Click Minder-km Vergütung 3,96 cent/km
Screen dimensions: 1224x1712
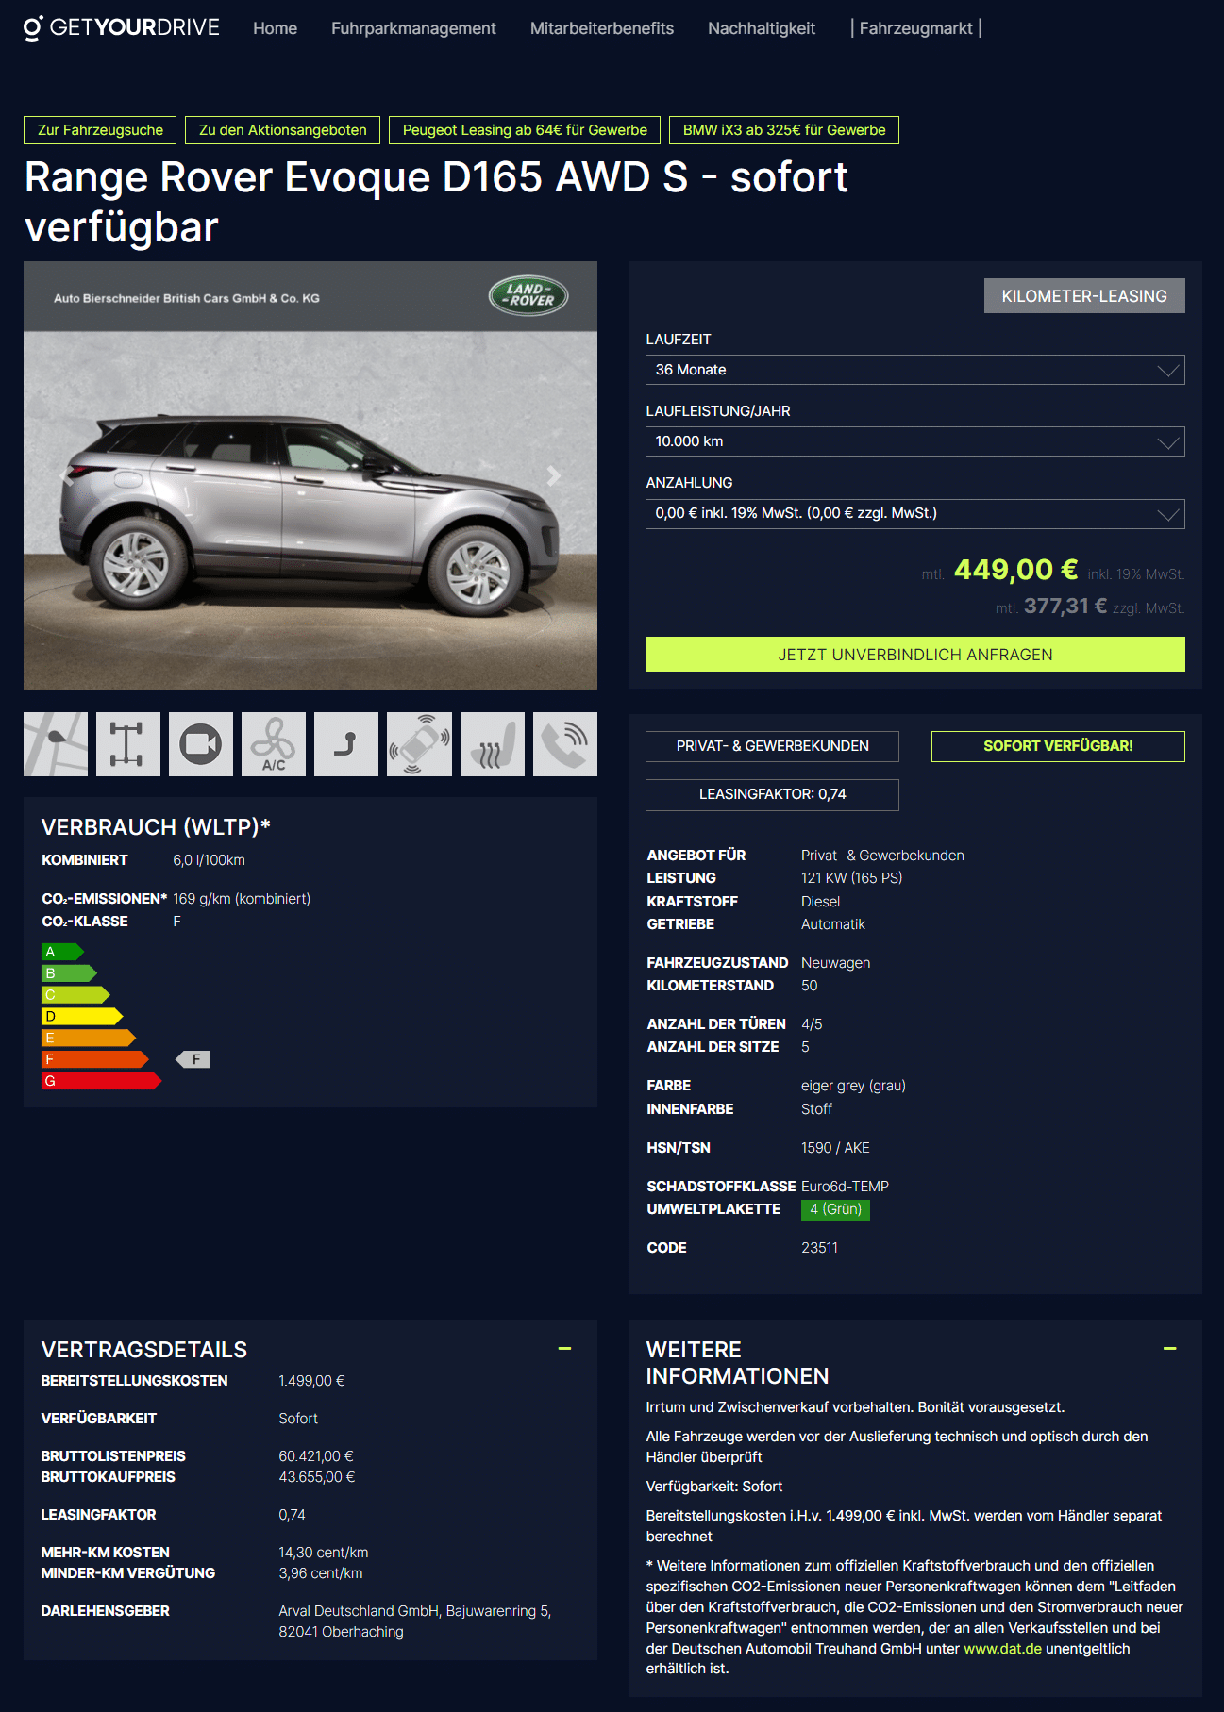coord(321,1573)
